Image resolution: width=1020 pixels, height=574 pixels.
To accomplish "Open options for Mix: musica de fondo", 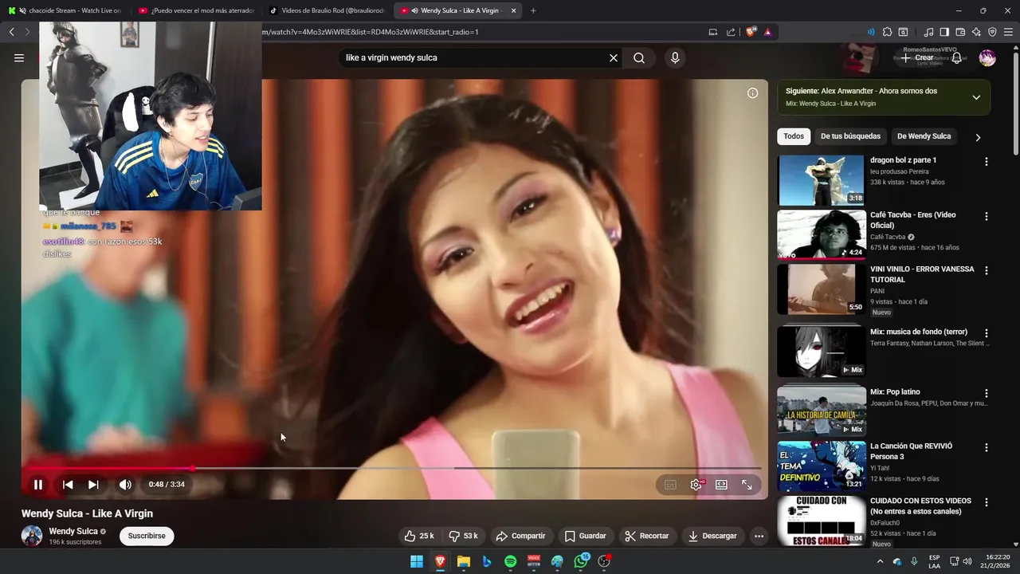I will coord(987,333).
